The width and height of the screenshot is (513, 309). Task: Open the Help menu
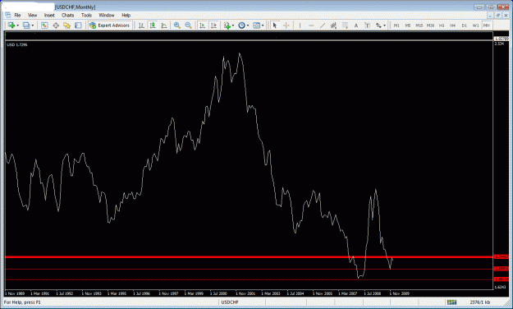coord(126,15)
